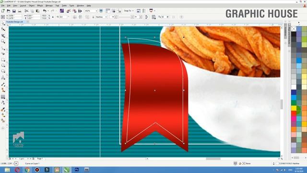Screen dimensions: 307x173
Task: Open Chrome from the taskbar
Action: [x=27, y=170]
